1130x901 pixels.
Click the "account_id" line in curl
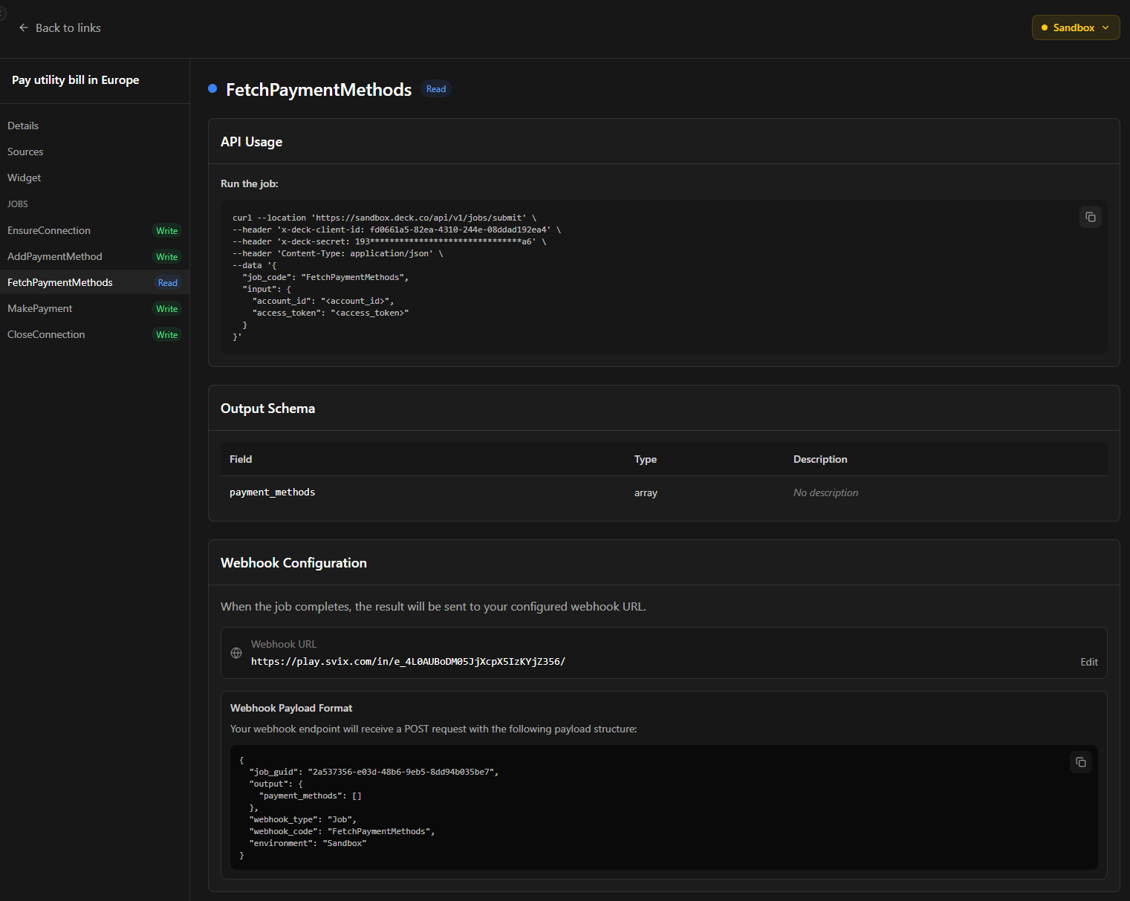[323, 301]
